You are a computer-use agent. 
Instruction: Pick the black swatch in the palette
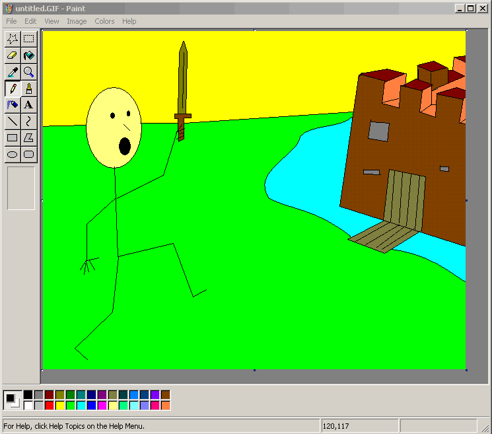(x=28, y=395)
